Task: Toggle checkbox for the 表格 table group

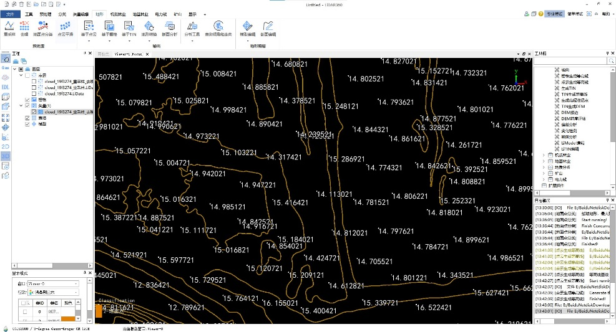Action: [27, 118]
